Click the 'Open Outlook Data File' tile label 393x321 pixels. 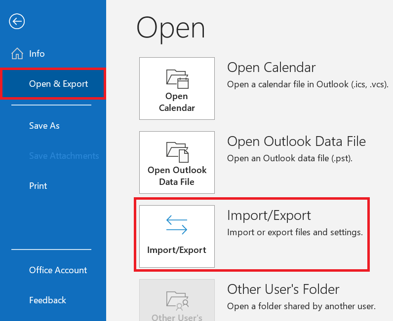pos(177,176)
